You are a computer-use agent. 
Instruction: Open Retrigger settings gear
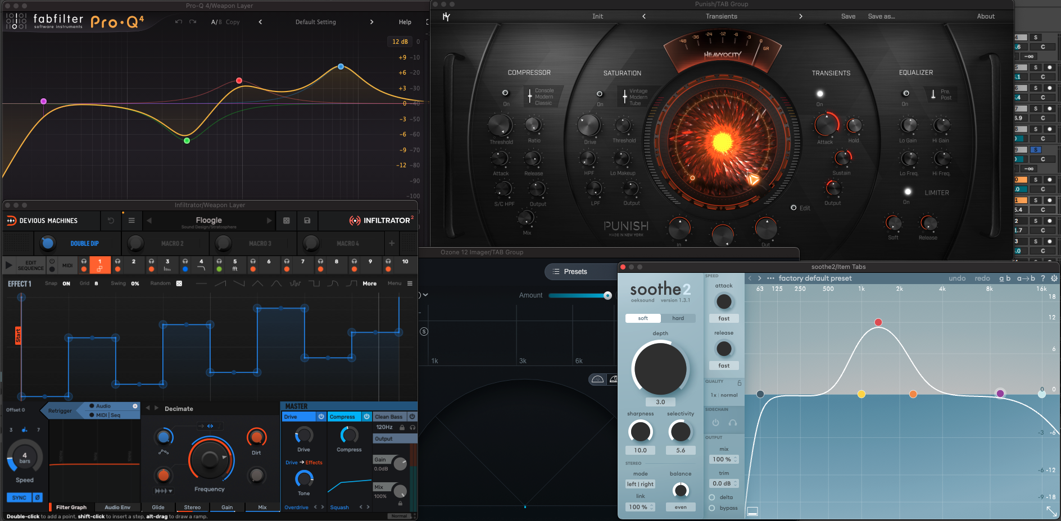coord(135,406)
